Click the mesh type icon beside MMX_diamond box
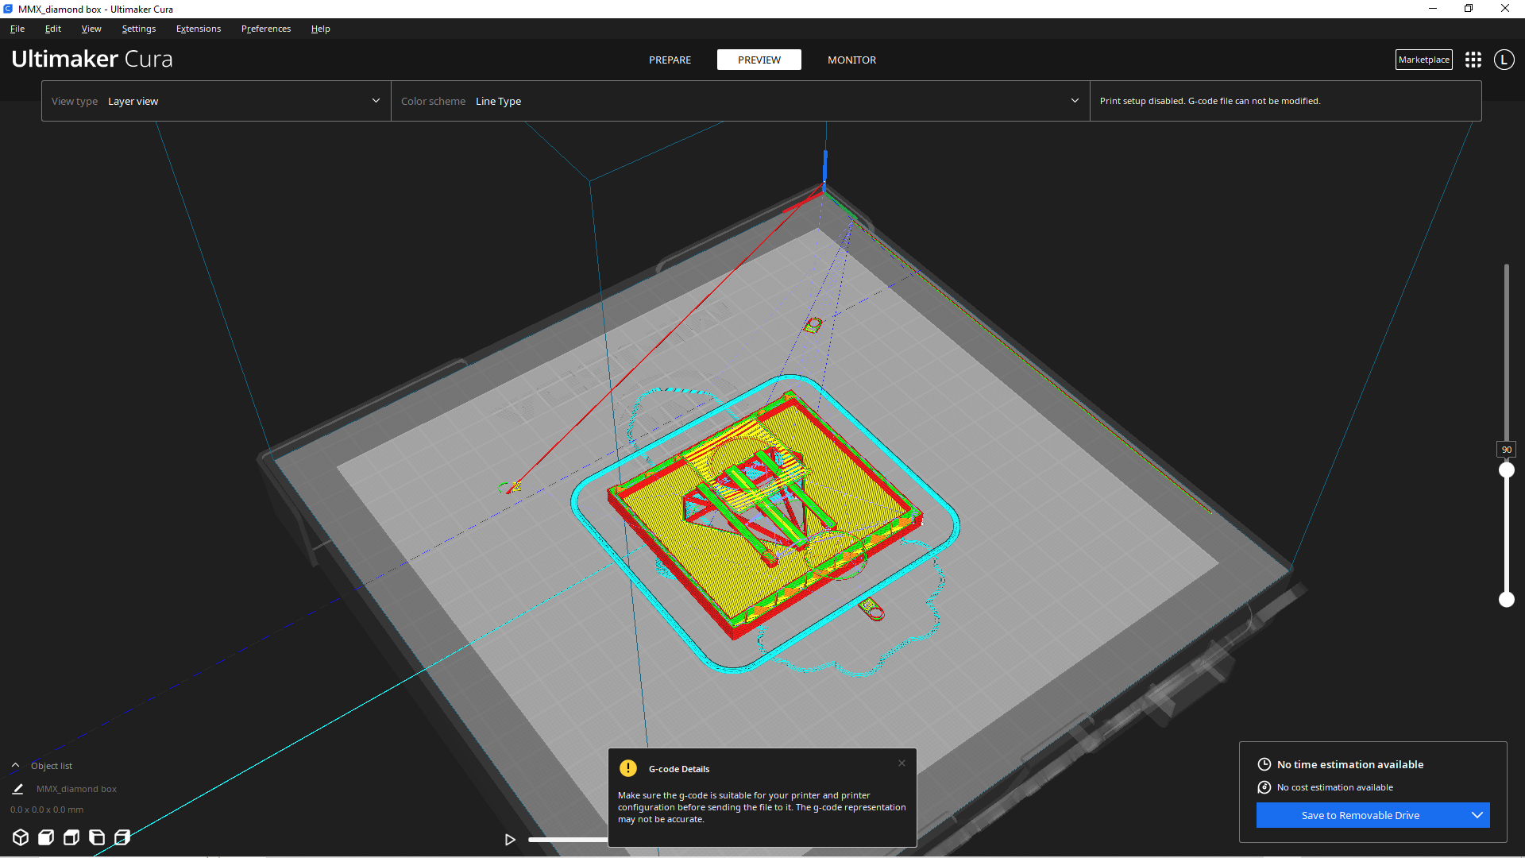 point(17,789)
